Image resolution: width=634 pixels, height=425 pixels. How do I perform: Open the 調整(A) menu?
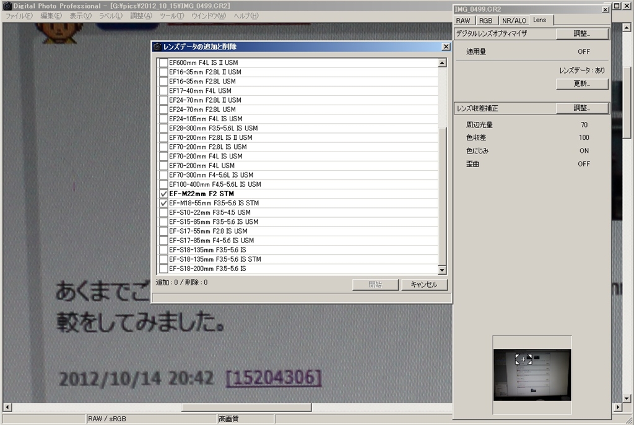point(141,15)
